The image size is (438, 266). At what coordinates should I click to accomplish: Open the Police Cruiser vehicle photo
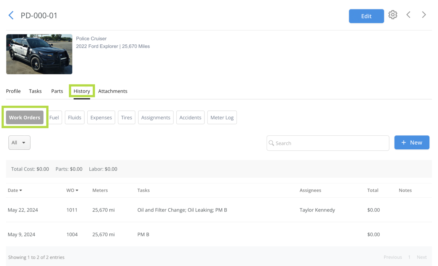tap(39, 54)
